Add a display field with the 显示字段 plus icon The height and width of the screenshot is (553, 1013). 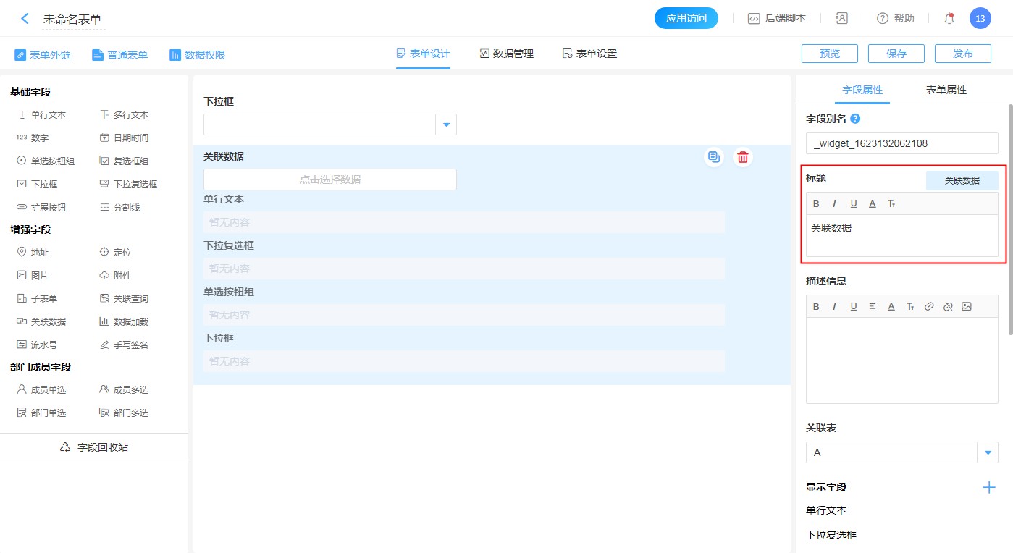pyautogui.click(x=988, y=487)
